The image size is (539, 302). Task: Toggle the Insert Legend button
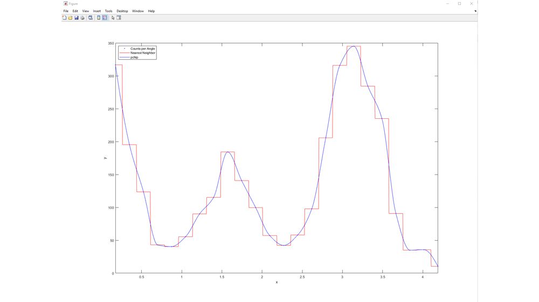point(105,18)
